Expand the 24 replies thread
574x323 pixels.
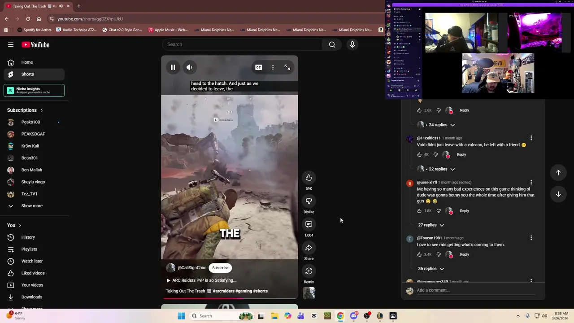pyautogui.click(x=436, y=125)
